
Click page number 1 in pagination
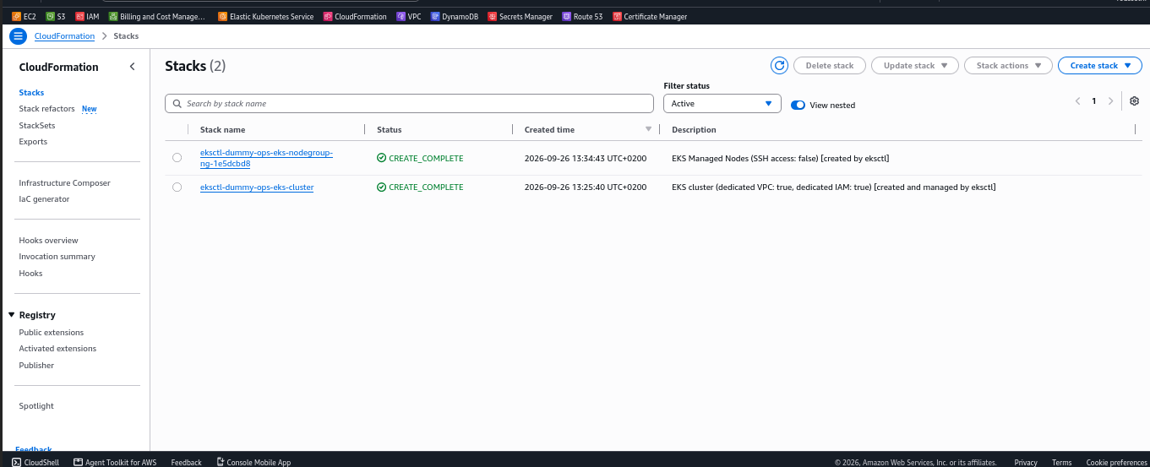[x=1093, y=100]
